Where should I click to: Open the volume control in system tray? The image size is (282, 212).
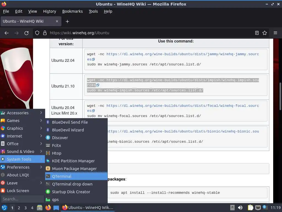[240, 208]
